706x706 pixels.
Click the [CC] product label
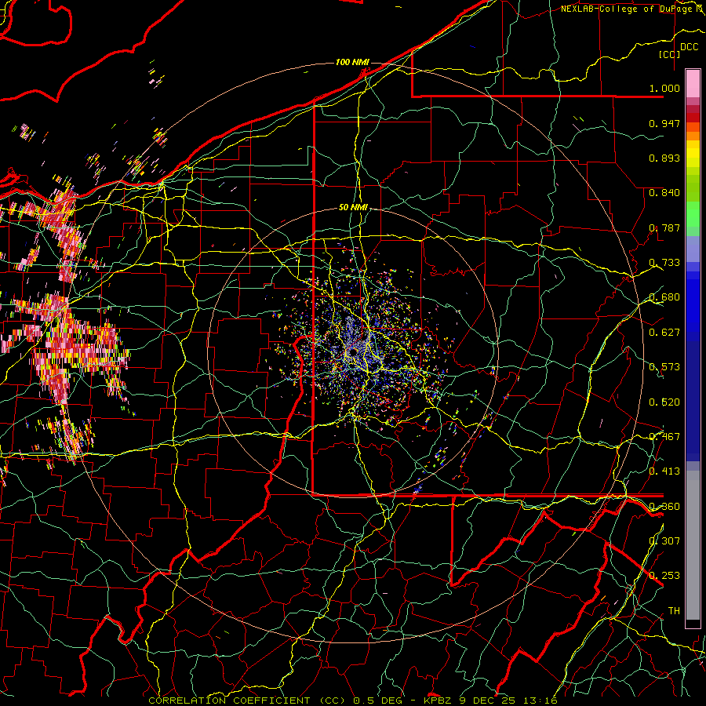pos(670,54)
